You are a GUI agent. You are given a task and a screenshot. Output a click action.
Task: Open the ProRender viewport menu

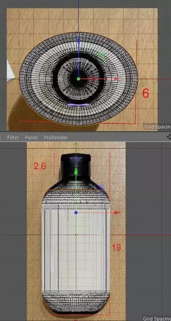[56, 137]
